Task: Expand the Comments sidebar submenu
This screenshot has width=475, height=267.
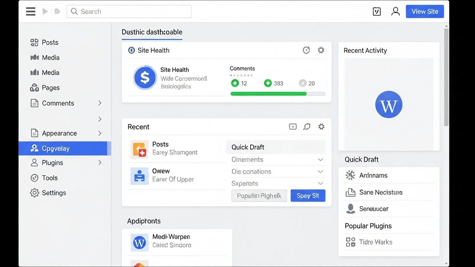Action: click(x=100, y=103)
